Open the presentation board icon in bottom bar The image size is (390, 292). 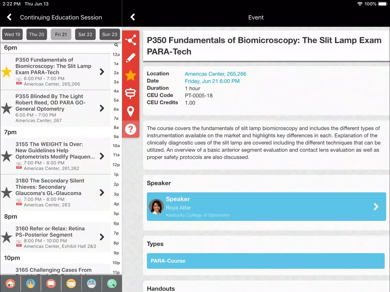tap(51, 283)
